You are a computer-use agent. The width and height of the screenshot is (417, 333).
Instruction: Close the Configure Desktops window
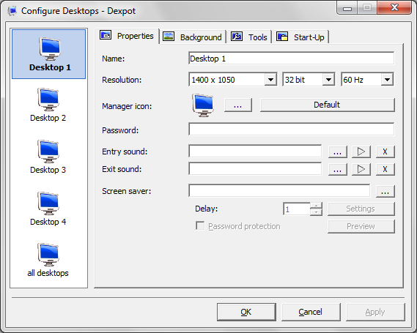pos(394,8)
